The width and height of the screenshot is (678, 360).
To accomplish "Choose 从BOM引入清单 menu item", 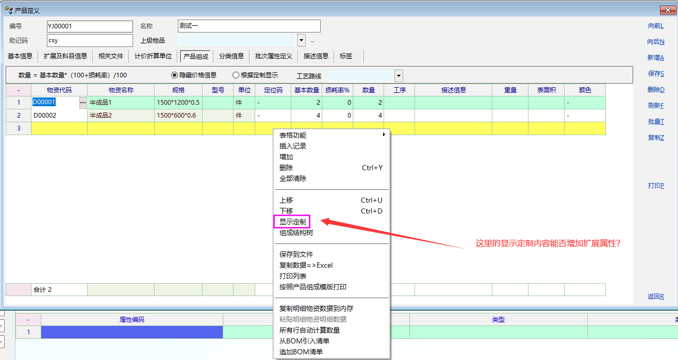I will click(304, 341).
